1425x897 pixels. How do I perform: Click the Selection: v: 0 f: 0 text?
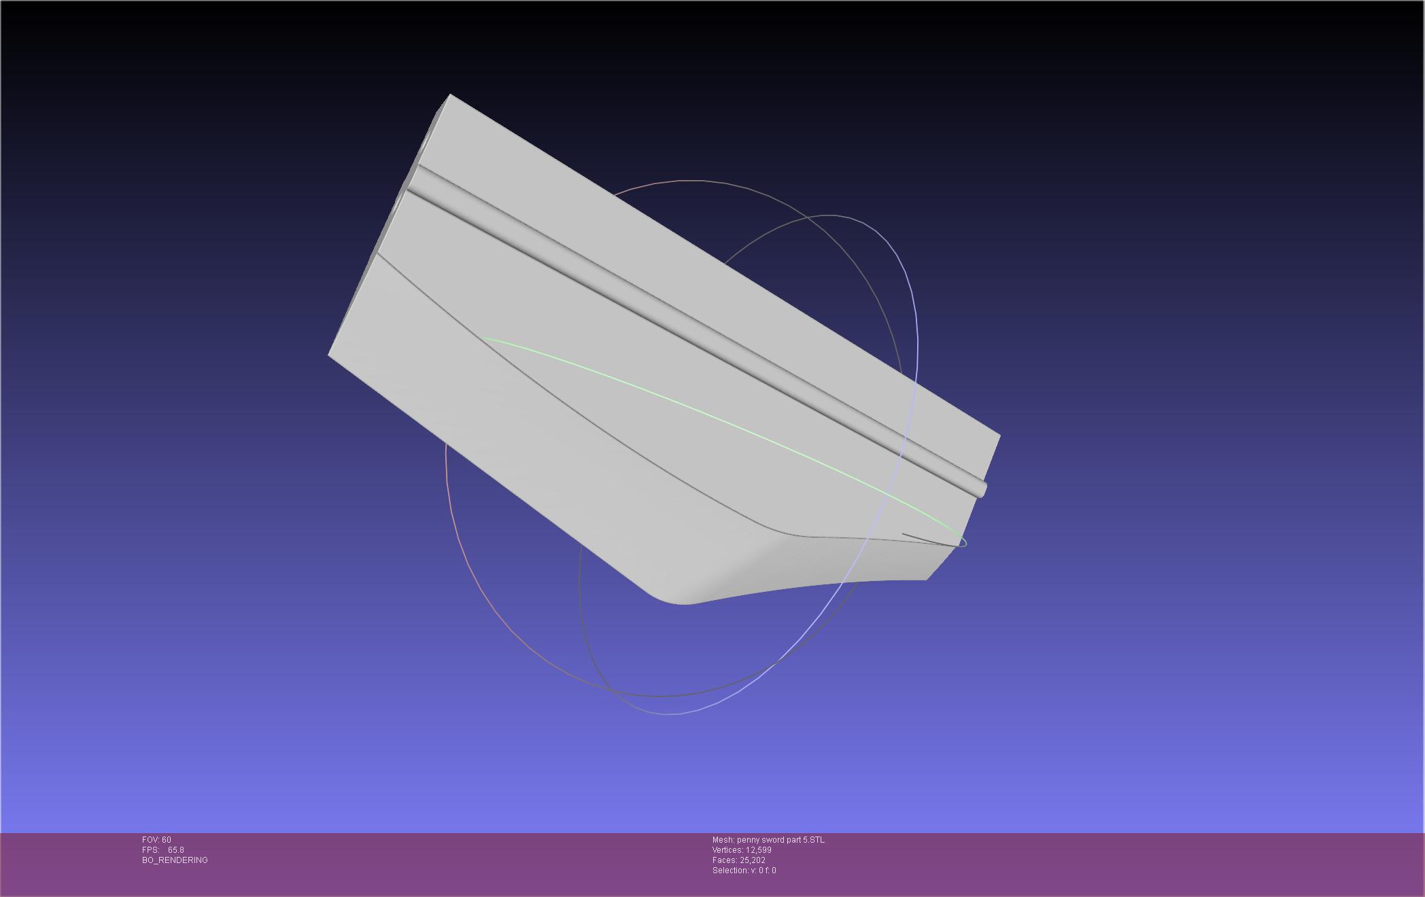(744, 870)
